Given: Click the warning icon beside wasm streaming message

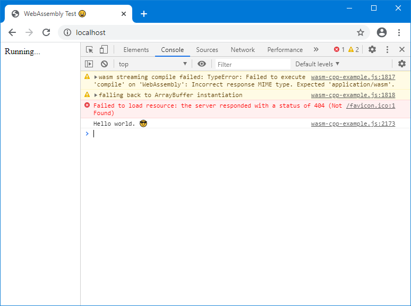Looking at the screenshot, I should point(87,77).
